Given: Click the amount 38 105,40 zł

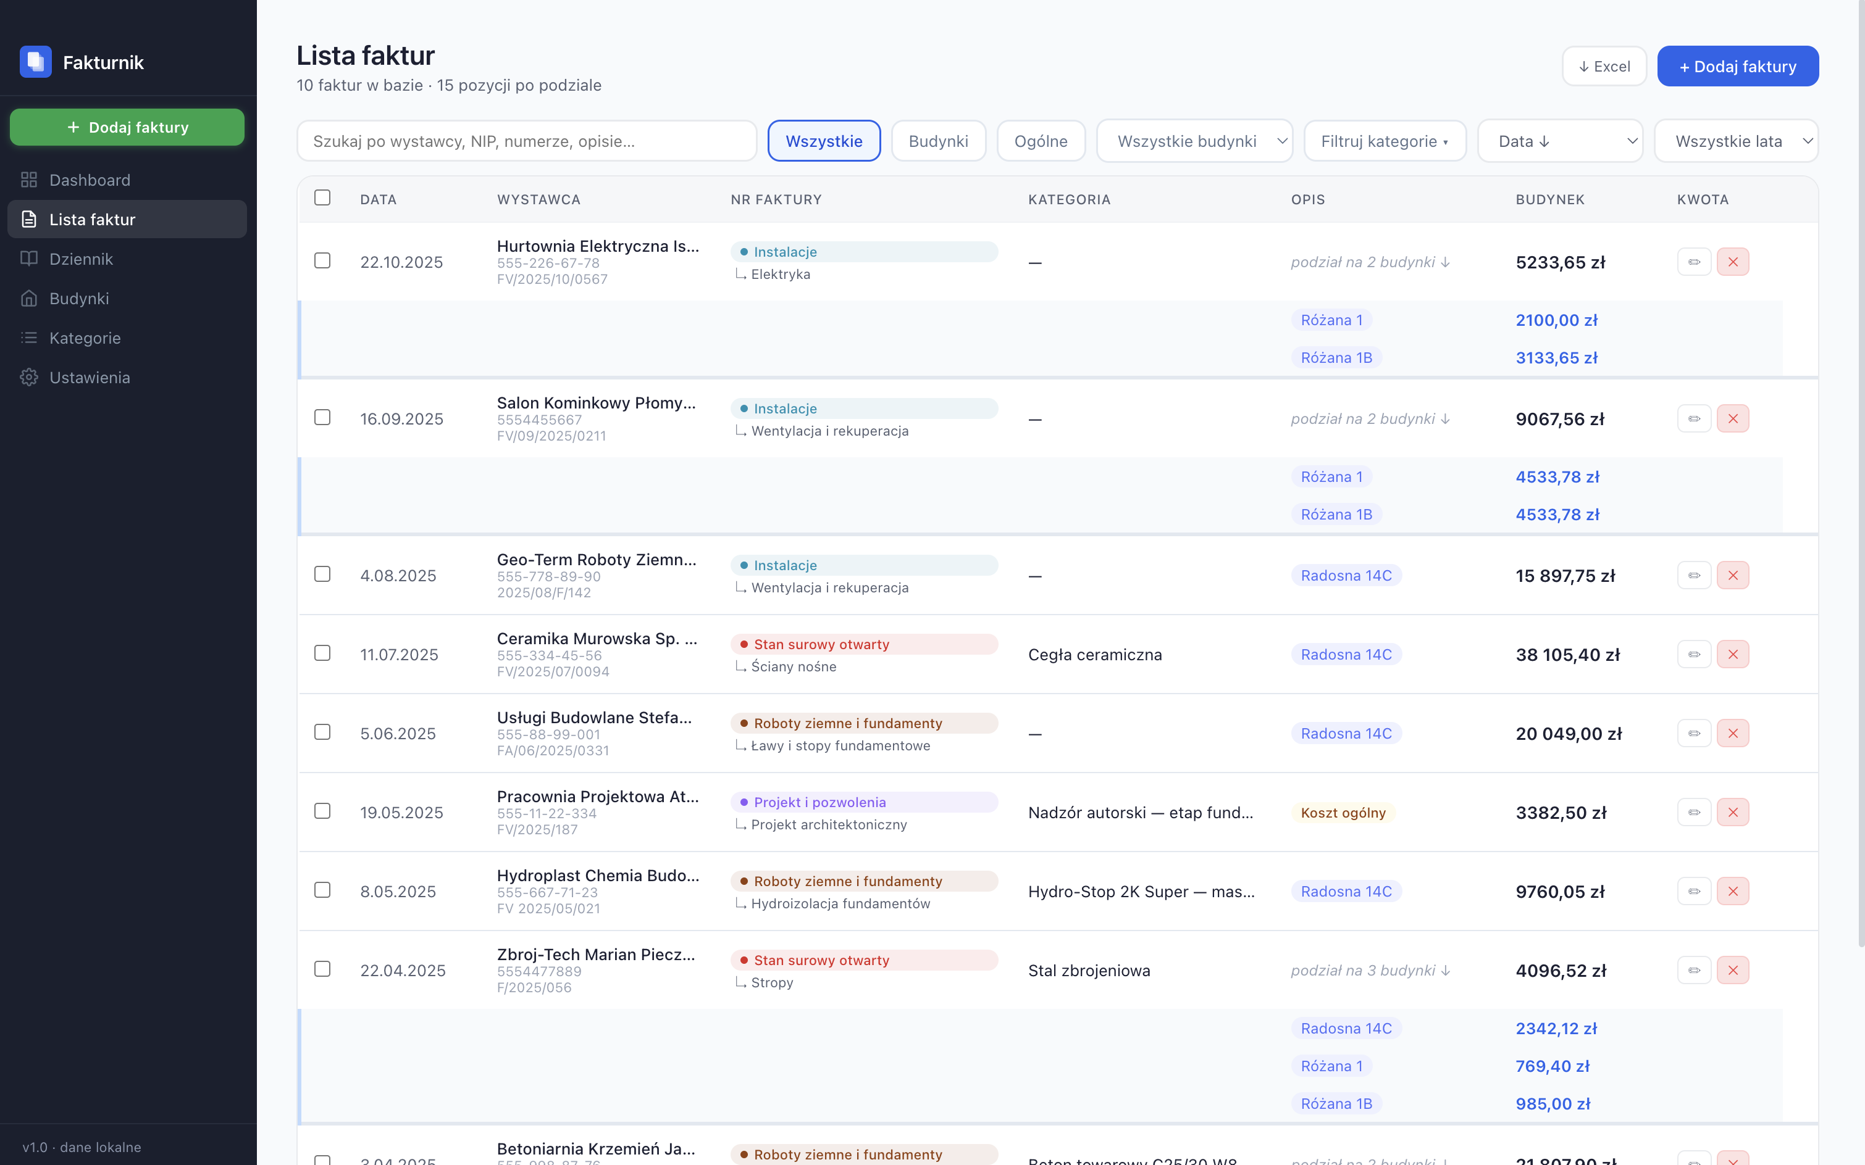Looking at the screenshot, I should click(x=1567, y=655).
